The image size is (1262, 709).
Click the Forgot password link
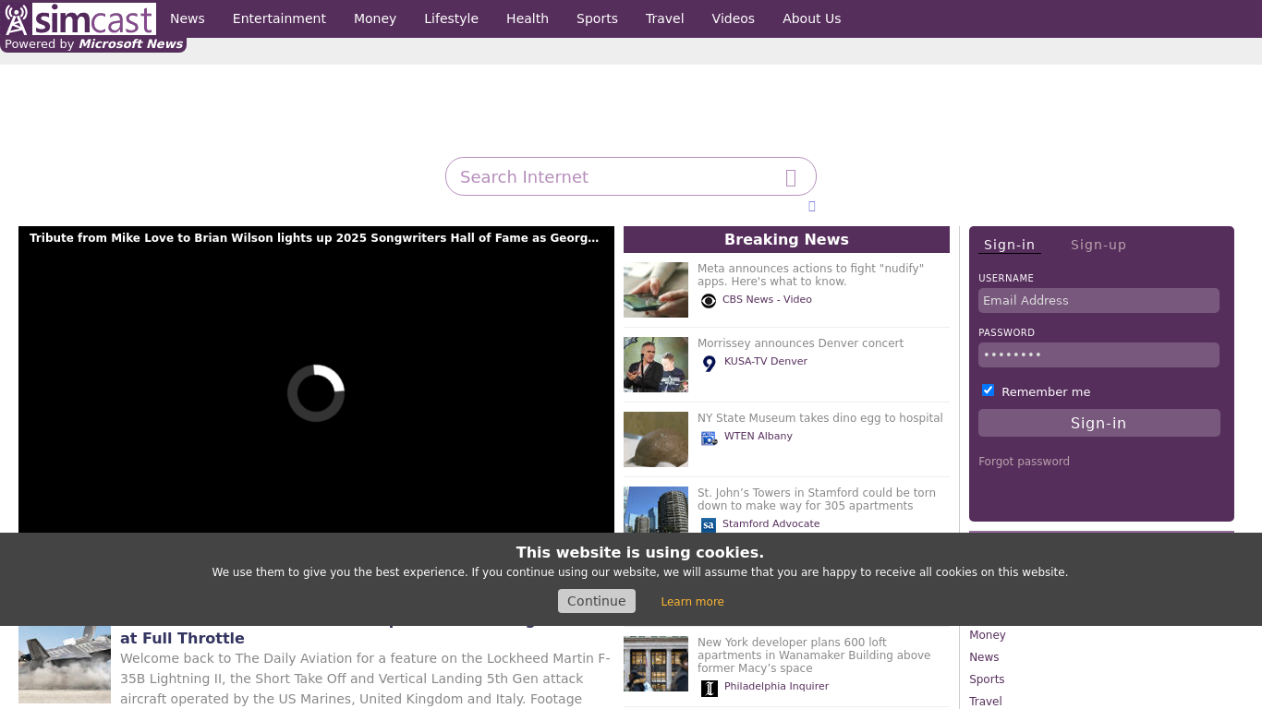click(x=1024, y=462)
